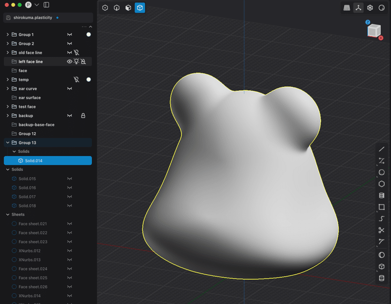Expand the old face line group

(7, 52)
